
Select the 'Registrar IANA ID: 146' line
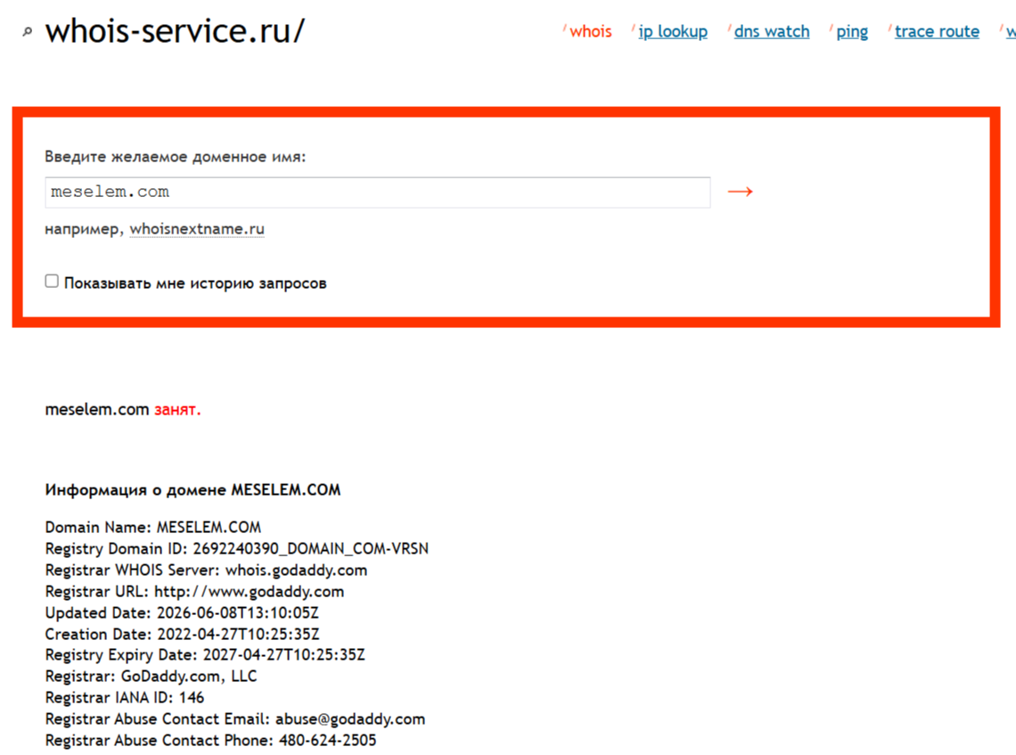[125, 698]
